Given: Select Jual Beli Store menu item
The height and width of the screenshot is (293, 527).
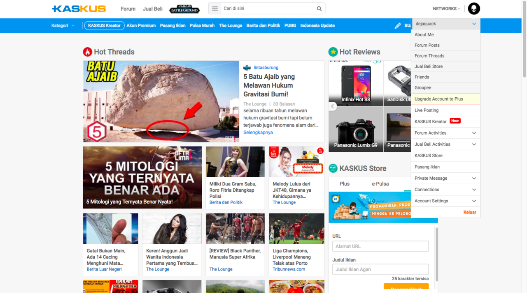Looking at the screenshot, I should [445, 66].
